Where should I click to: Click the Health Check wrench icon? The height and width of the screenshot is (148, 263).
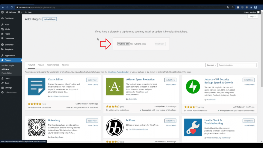click(x=193, y=127)
